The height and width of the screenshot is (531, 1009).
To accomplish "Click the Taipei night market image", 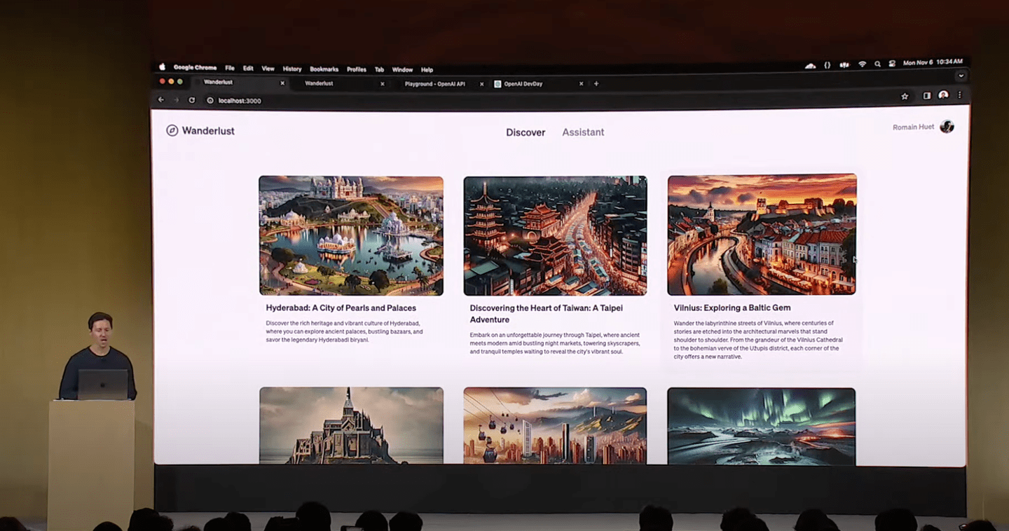I will pos(555,235).
